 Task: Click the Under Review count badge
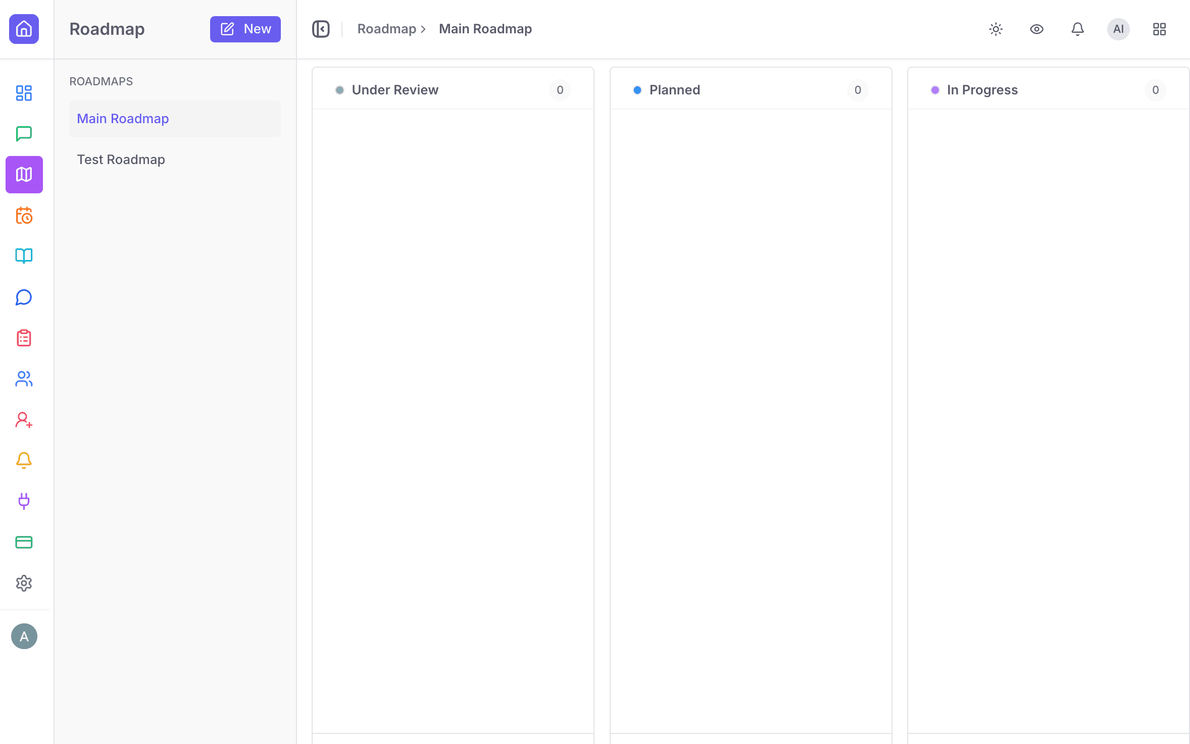click(x=560, y=90)
